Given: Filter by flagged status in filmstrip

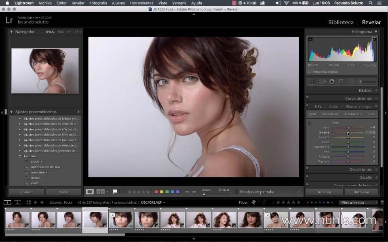Looking at the screenshot, I should coord(253,202).
